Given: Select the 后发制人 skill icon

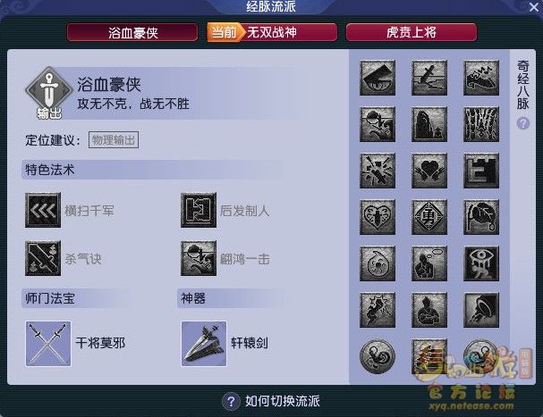Looking at the screenshot, I should click(x=199, y=210).
